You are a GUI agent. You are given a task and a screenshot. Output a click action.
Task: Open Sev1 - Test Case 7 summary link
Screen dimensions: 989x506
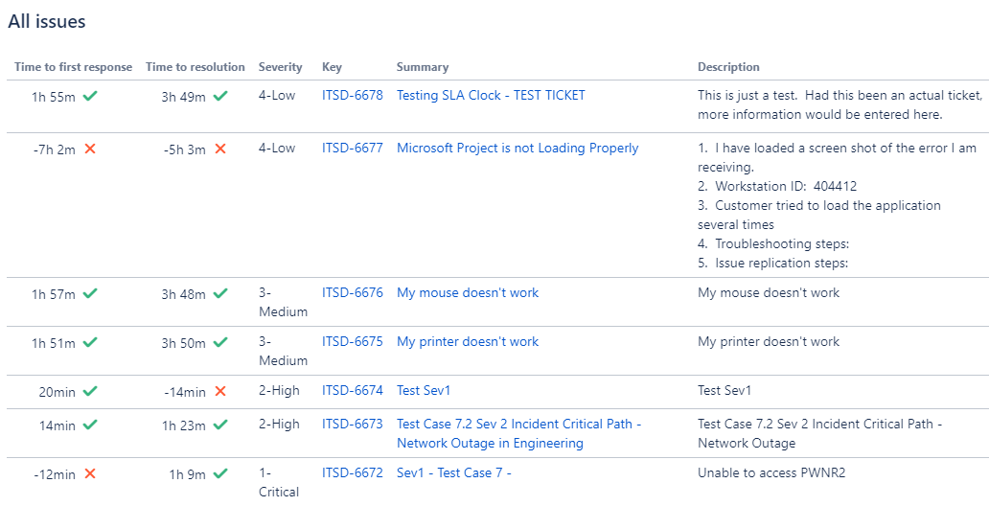453,472
